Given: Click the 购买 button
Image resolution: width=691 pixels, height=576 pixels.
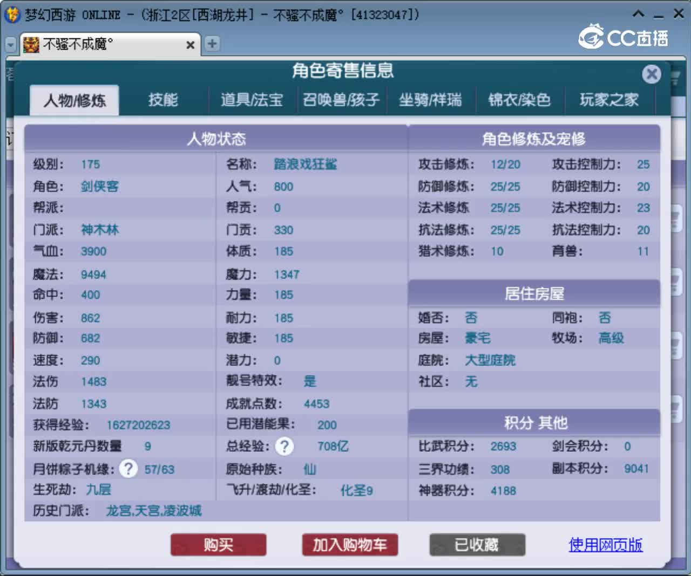Looking at the screenshot, I should 219,545.
